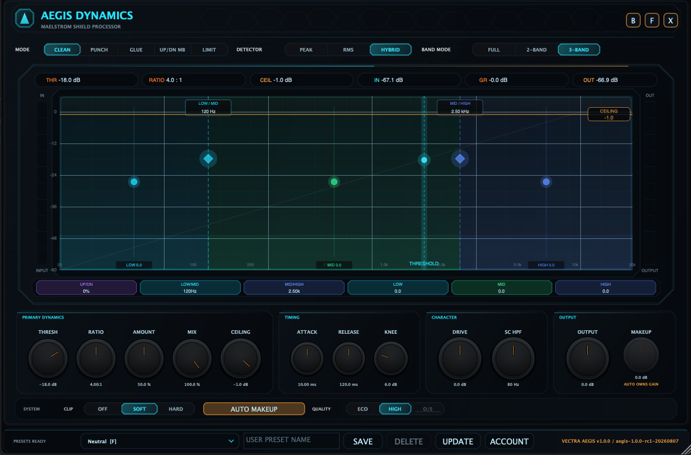Click the B button in header
Image resolution: width=691 pixels, height=455 pixels.
[633, 20]
